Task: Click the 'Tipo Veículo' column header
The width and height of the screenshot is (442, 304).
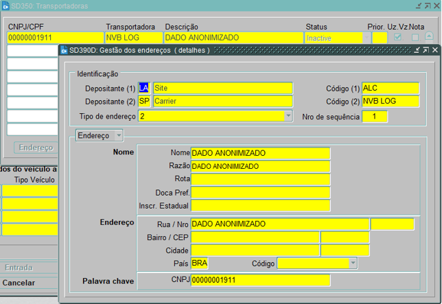Action: pyautogui.click(x=34, y=180)
